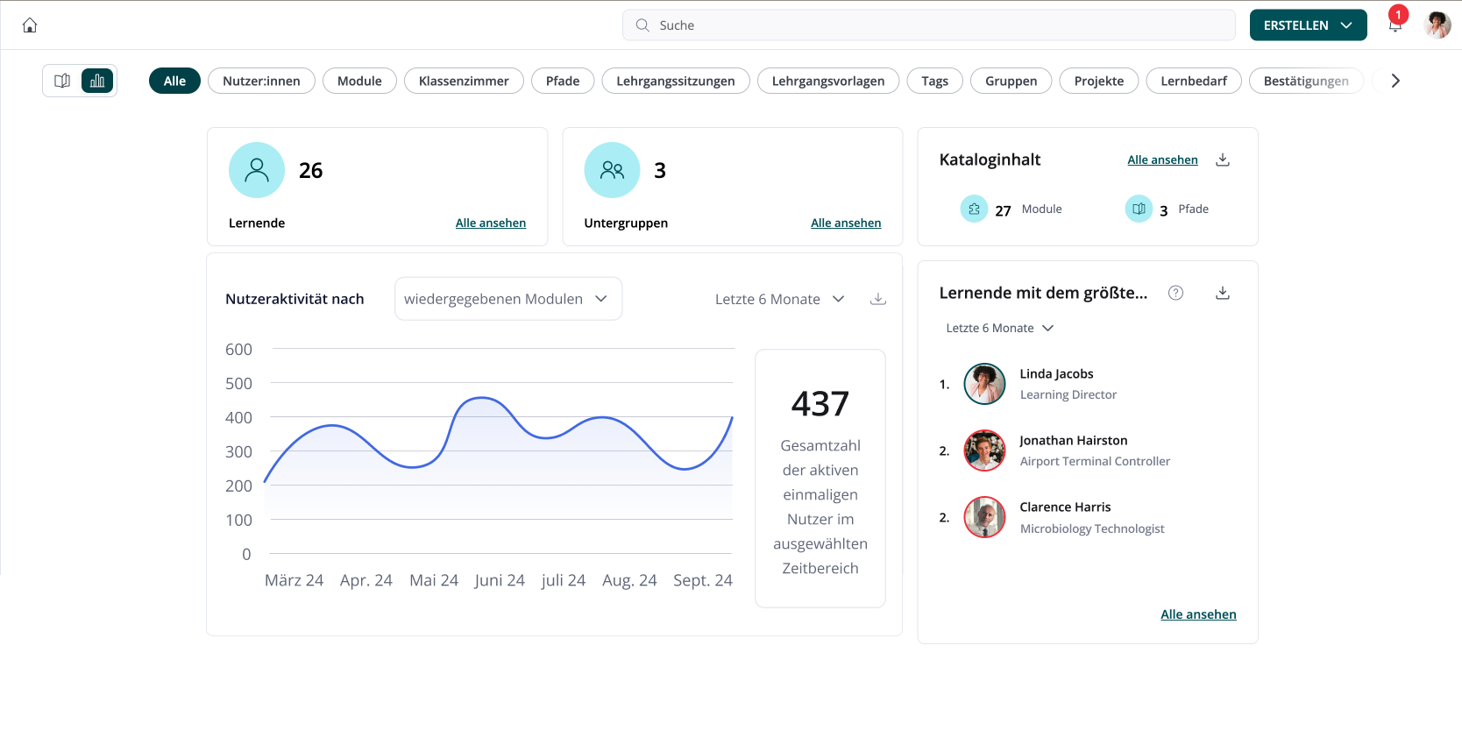This screenshot has width=1462, height=752.
Task: Switch to the book catalog view
Action: pyautogui.click(x=62, y=81)
